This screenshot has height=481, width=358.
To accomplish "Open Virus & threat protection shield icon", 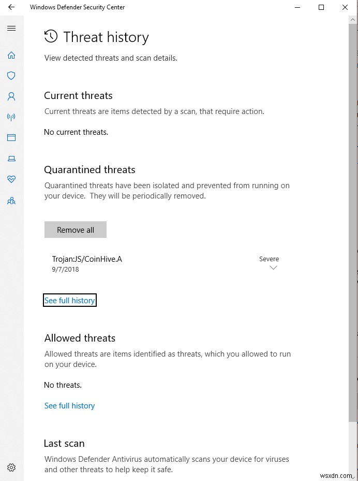I will point(11,76).
